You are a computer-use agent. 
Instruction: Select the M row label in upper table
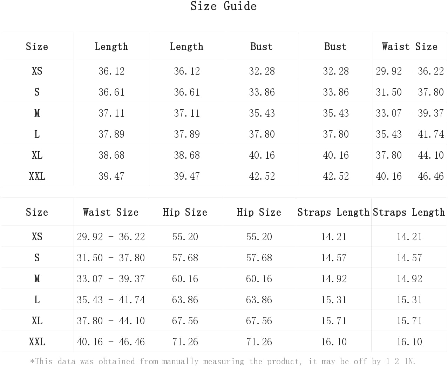click(37, 113)
